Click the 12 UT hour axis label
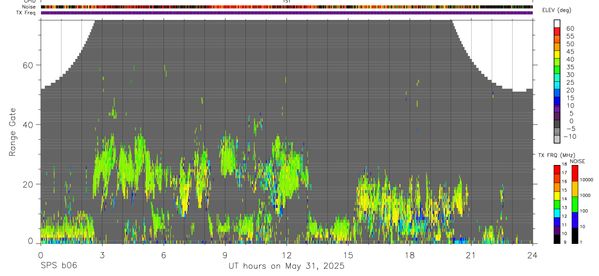 [286, 255]
